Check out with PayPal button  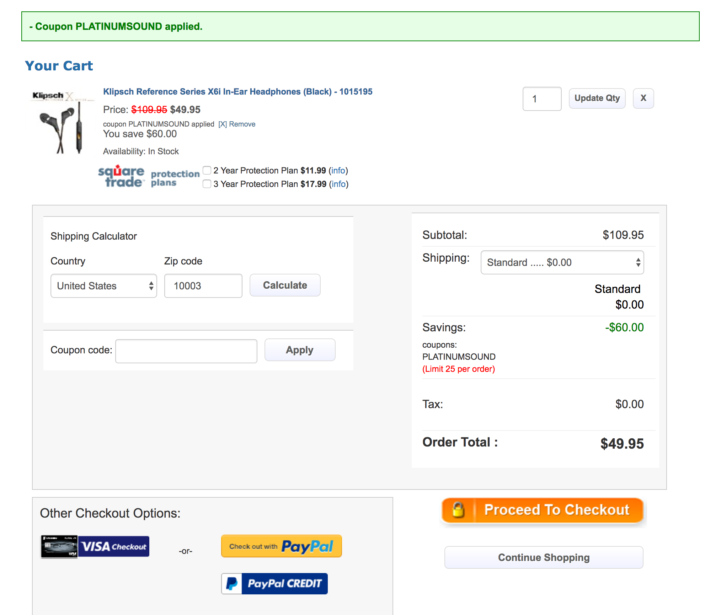pos(281,546)
